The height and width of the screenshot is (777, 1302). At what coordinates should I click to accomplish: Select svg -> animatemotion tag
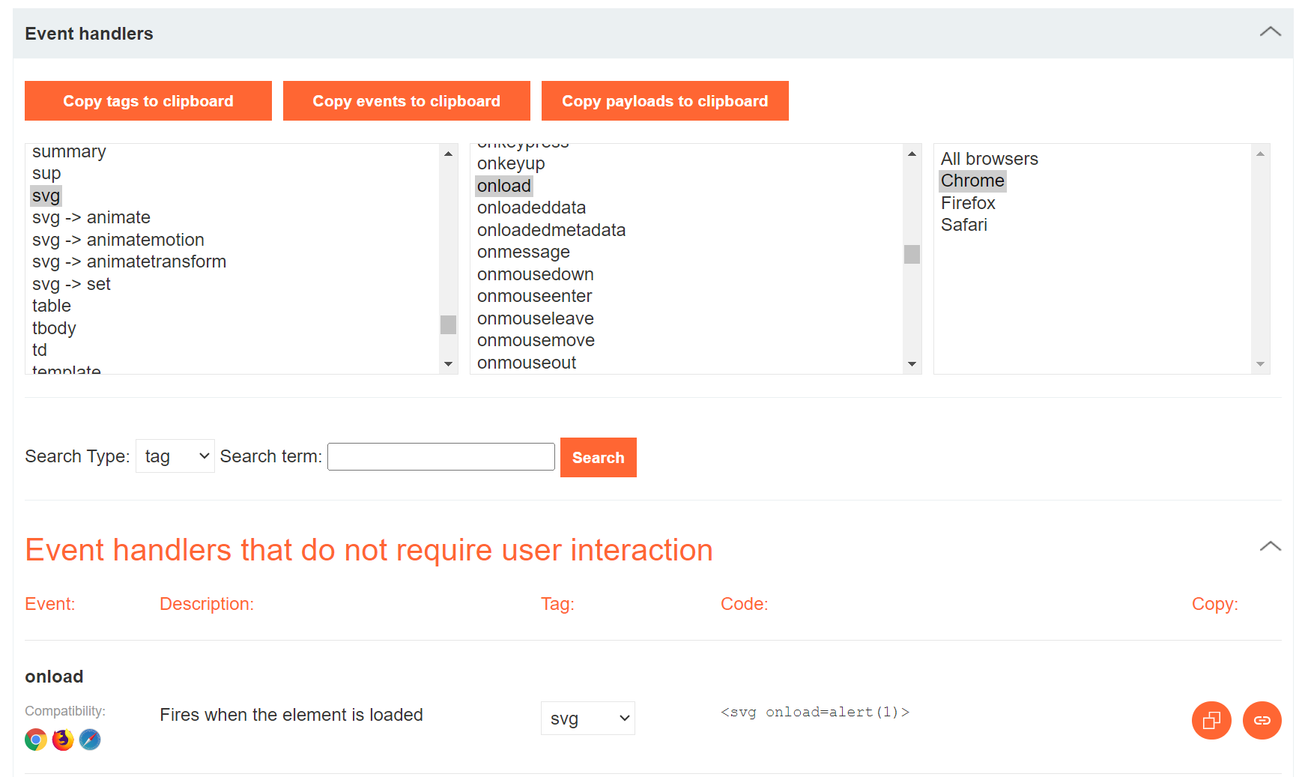click(x=118, y=240)
